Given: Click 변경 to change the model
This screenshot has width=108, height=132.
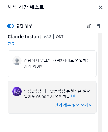Looking at the screenshot, I should tap(11, 43).
